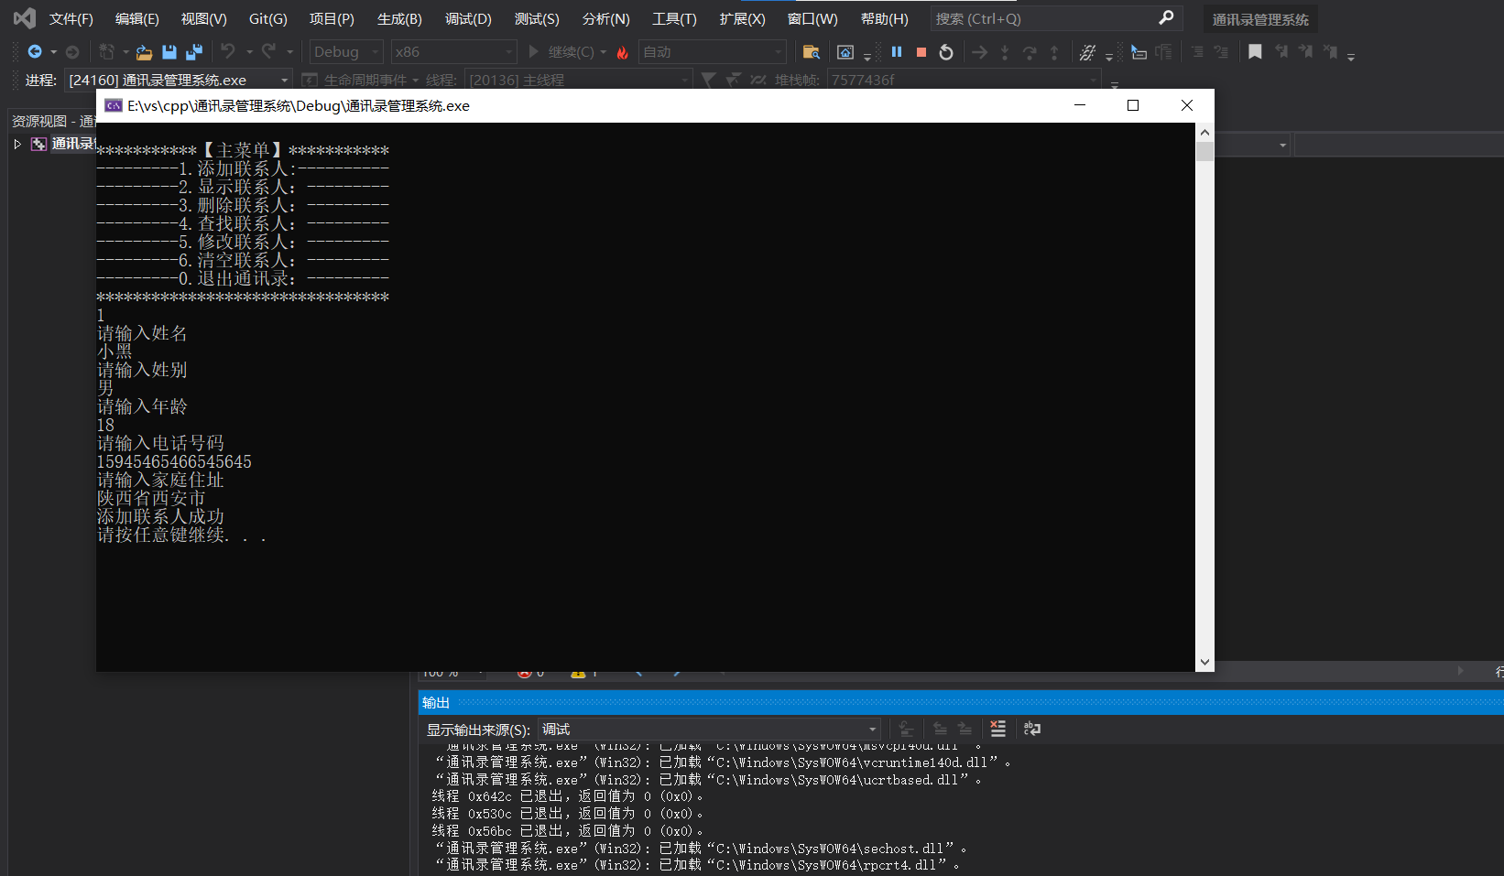Maximize the console window
The width and height of the screenshot is (1504, 876).
pos(1133,105)
